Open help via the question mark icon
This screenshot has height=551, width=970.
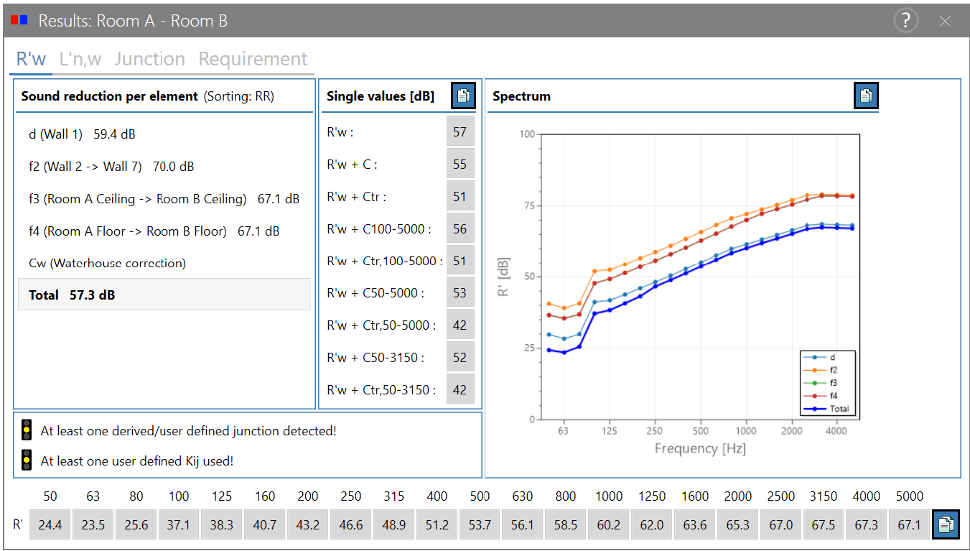[x=906, y=20]
